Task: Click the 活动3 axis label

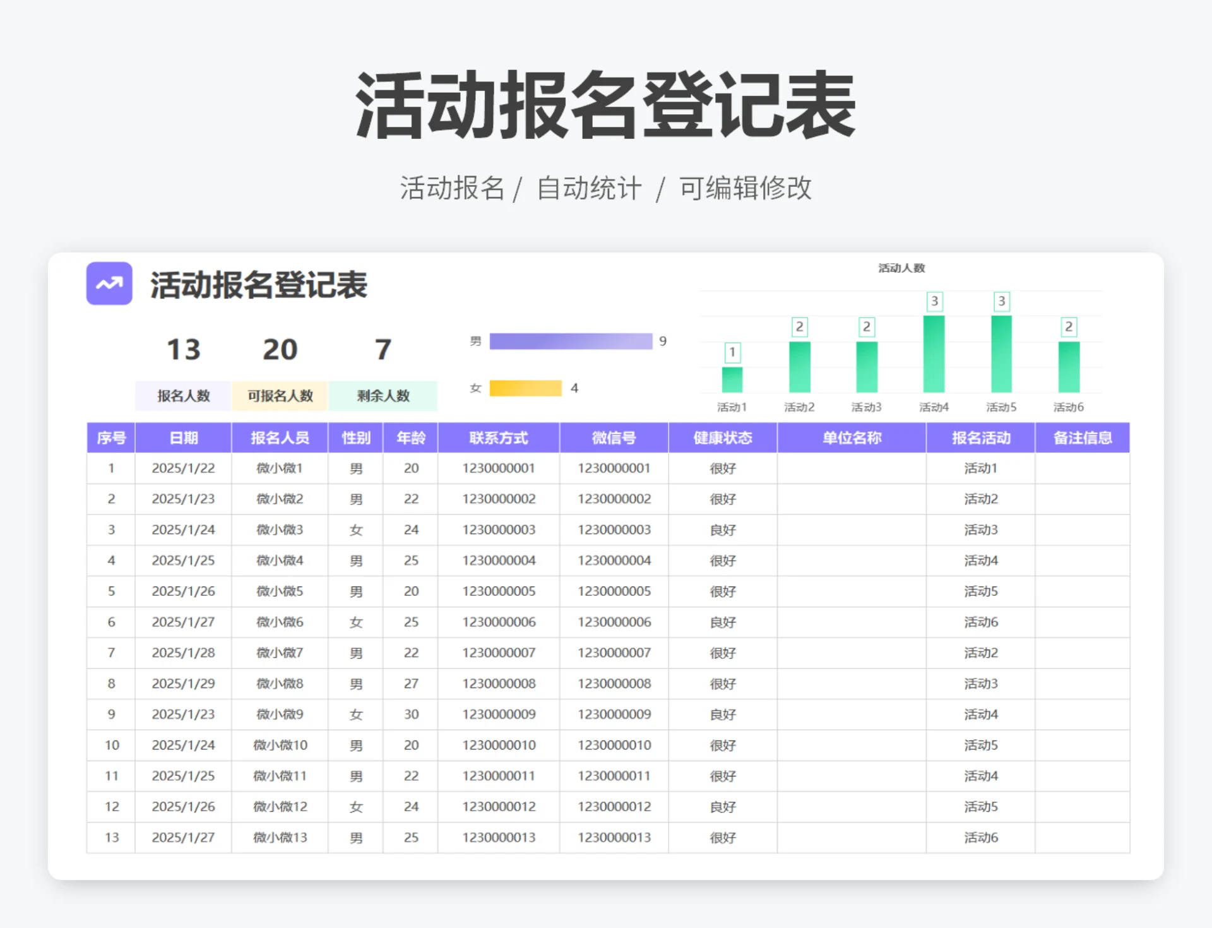Action: pos(866,407)
